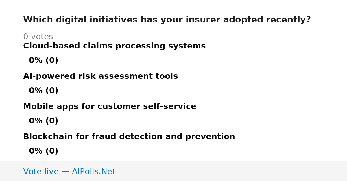The height and width of the screenshot is (181, 347).
Task: Click AIPolls.Net text in footer
Action: pyautogui.click(x=94, y=172)
